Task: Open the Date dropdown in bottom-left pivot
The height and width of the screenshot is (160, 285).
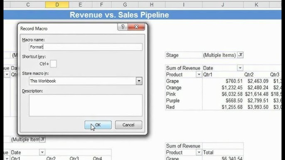Action: [42, 153]
